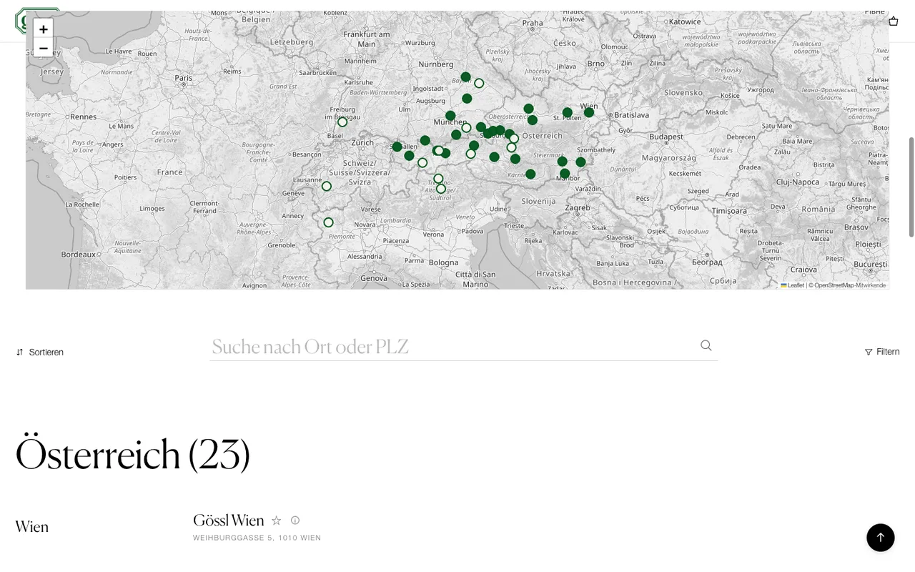Open the Filtern filter options

pos(882,352)
